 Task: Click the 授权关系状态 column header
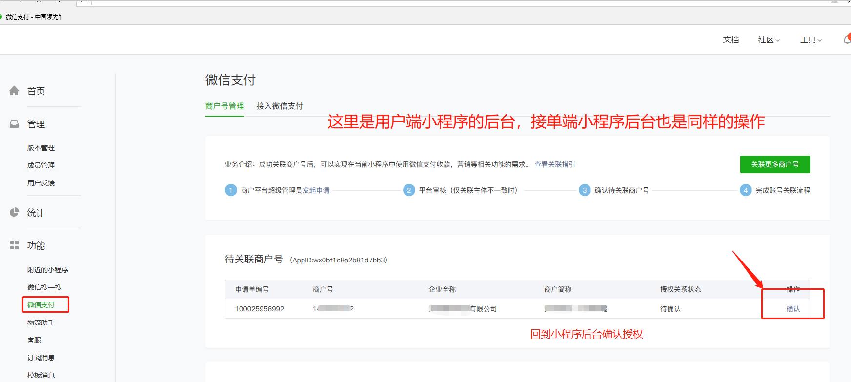click(681, 289)
